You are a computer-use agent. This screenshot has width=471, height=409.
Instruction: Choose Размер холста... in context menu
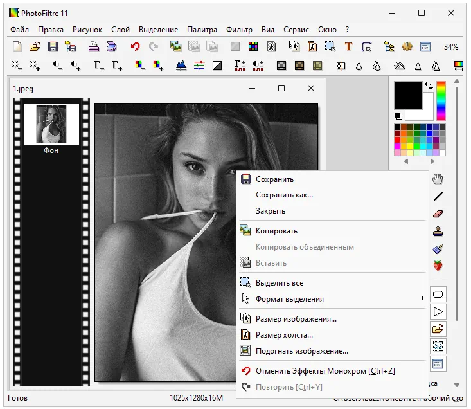332,335
